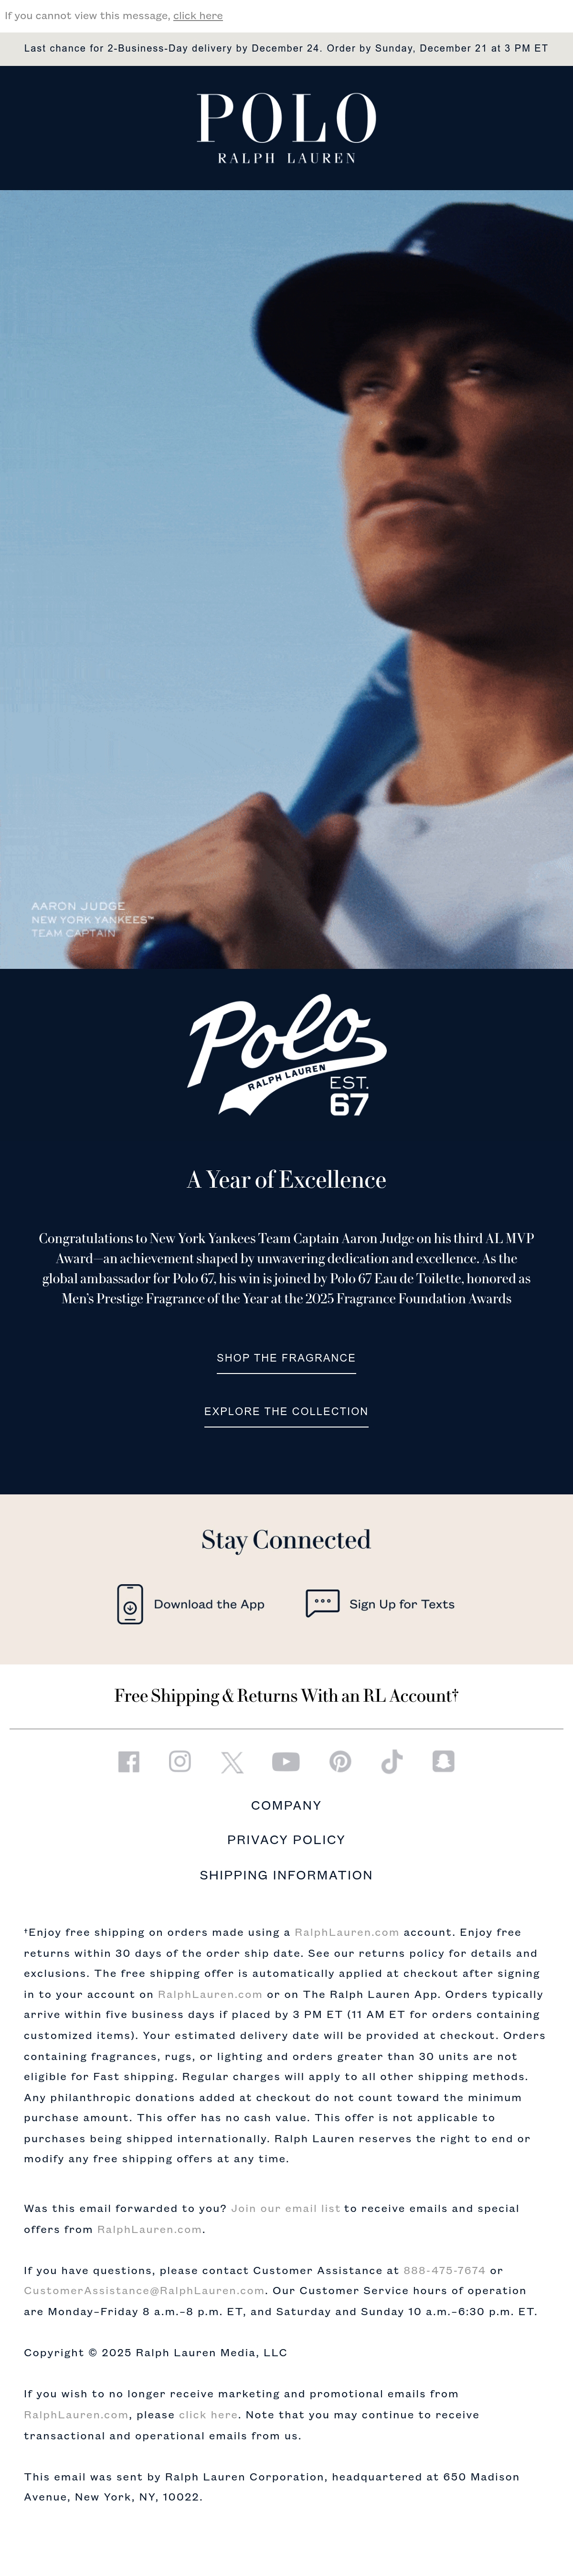This screenshot has width=573, height=2576.
Task: Open the YouTube social icon
Action: tap(286, 1761)
